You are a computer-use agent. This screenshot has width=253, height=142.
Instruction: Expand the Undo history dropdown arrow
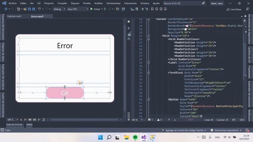pos(43,9)
